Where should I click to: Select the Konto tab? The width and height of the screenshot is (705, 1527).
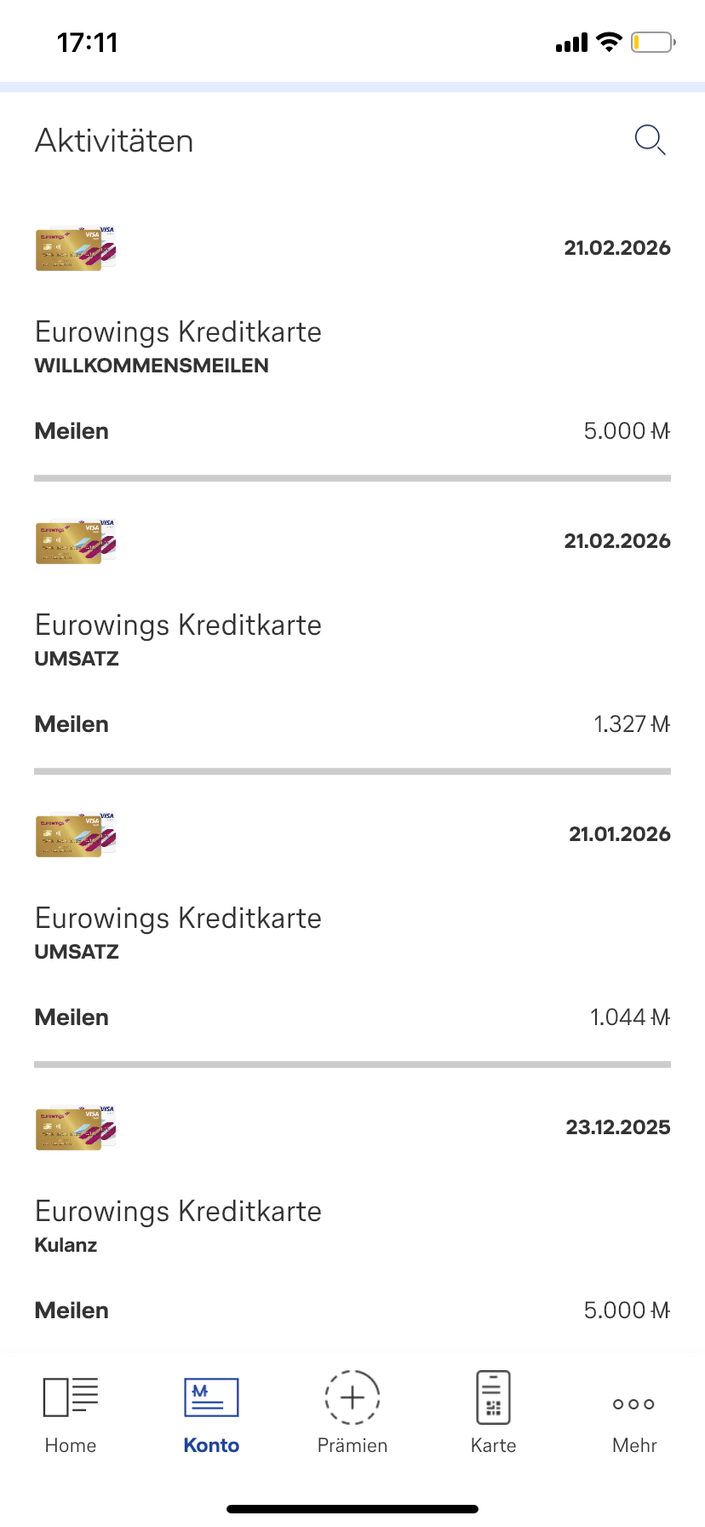(x=211, y=1412)
